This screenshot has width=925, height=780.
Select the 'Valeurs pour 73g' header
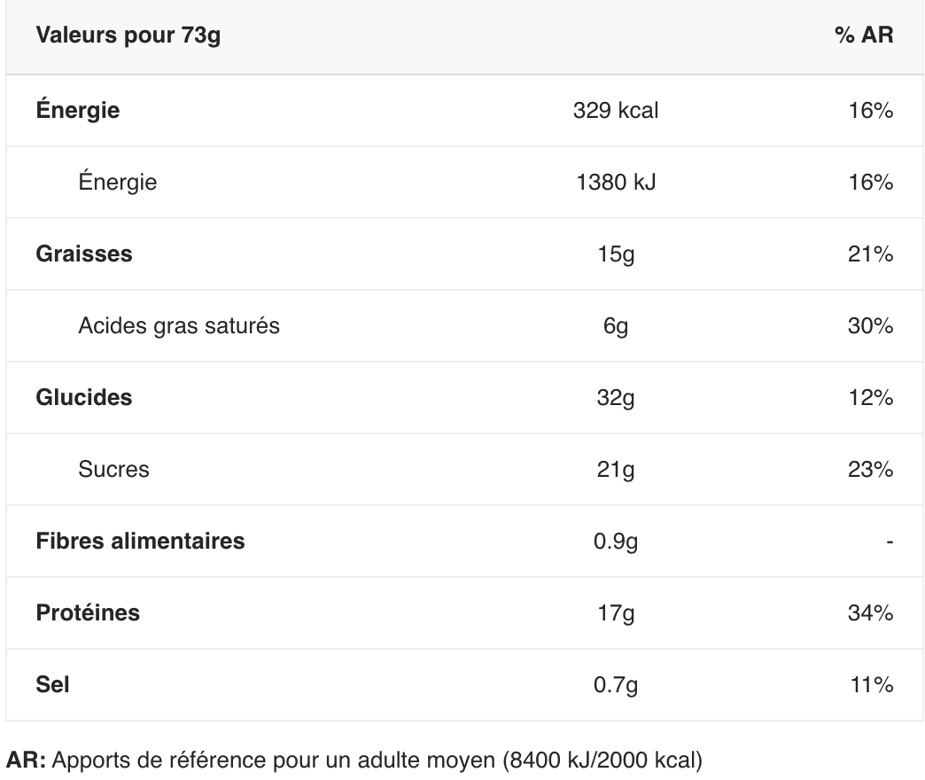(128, 35)
